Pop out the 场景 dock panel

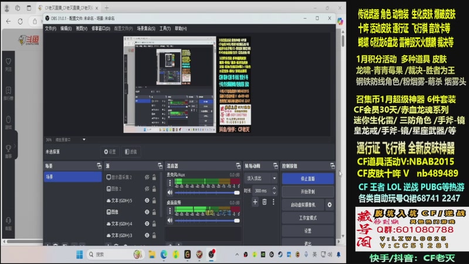99,166
